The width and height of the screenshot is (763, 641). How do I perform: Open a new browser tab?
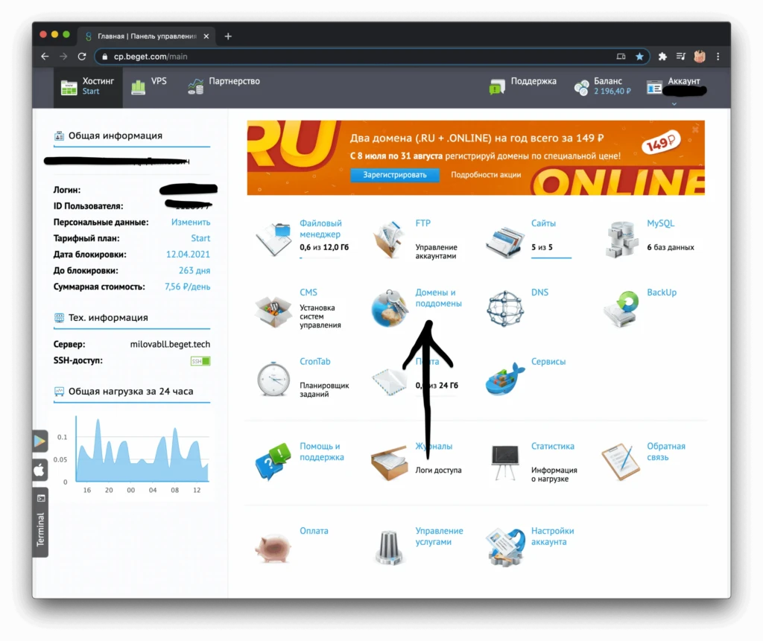pyautogui.click(x=228, y=36)
